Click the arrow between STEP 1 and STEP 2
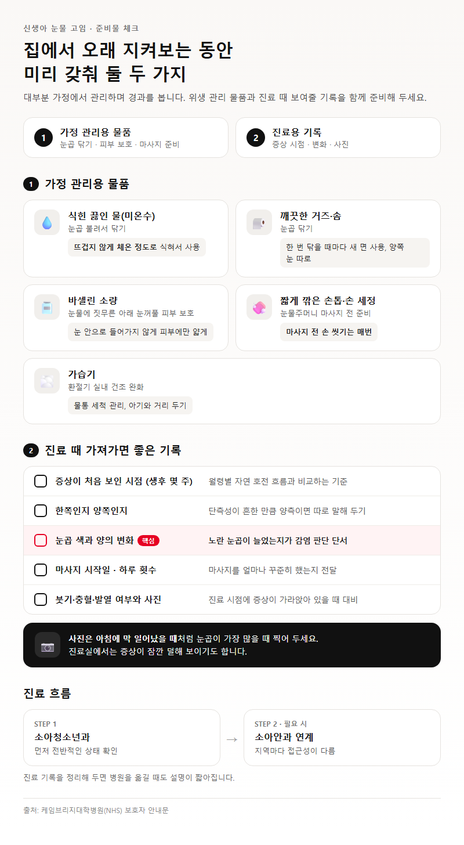Viewport: 464px width, 845px height. 232,739
